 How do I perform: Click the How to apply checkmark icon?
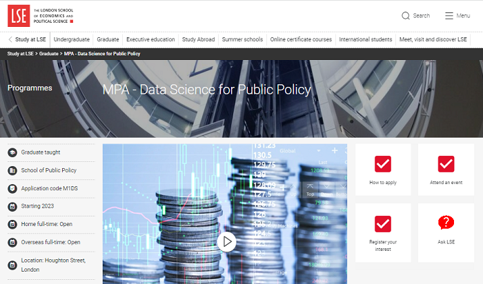383,164
